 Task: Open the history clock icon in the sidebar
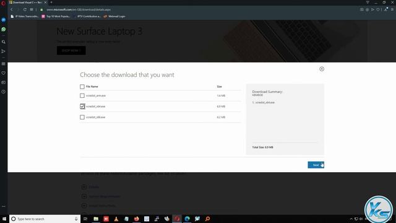coord(4,92)
